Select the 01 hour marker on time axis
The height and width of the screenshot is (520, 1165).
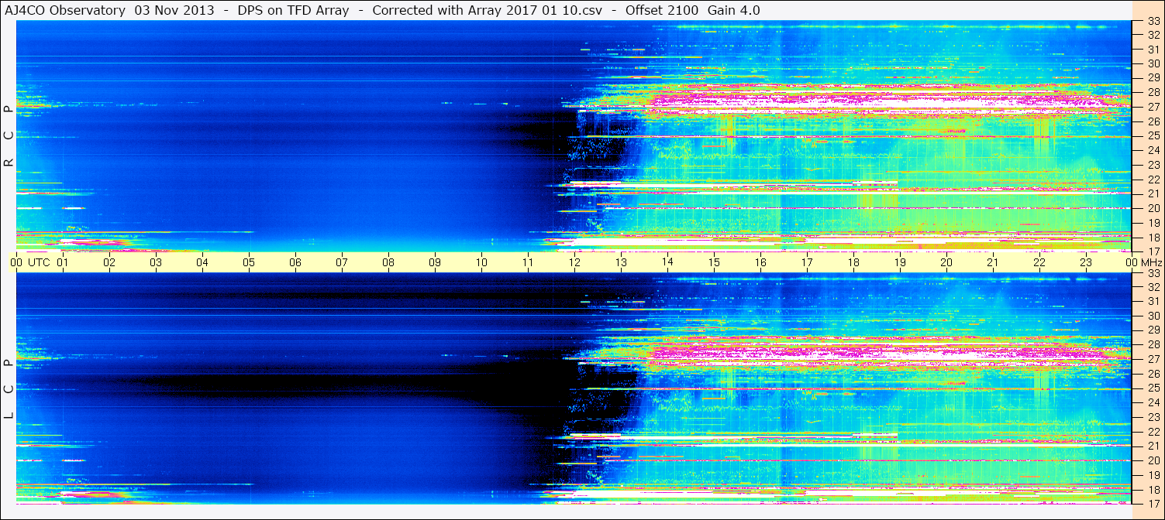63,262
